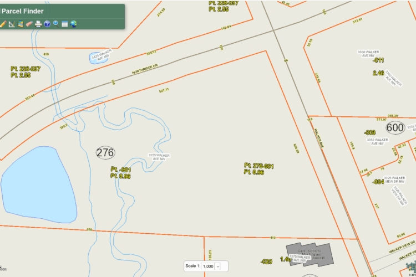The height and width of the screenshot is (277, 416).
Task: Click the Parcel Finder panel title
Action: pyautogui.click(x=22, y=11)
